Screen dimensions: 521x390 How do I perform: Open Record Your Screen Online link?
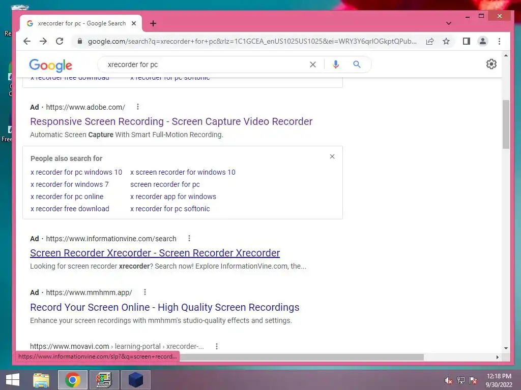click(164, 307)
